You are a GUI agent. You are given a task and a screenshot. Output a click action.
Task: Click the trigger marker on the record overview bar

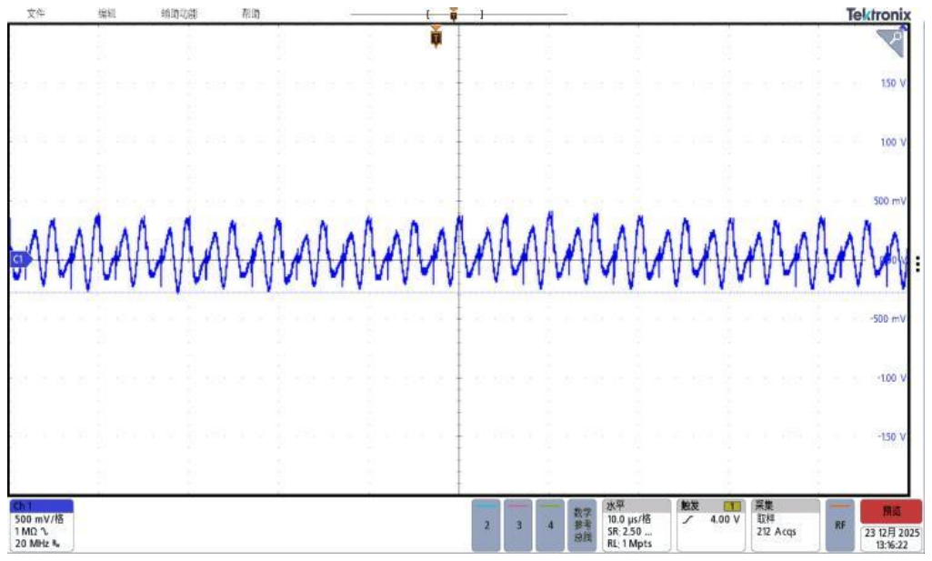pos(454,14)
